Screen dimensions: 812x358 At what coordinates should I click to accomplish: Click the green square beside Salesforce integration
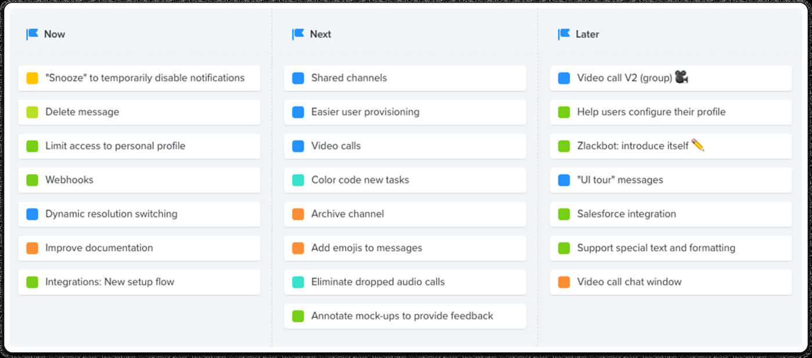[x=564, y=214]
